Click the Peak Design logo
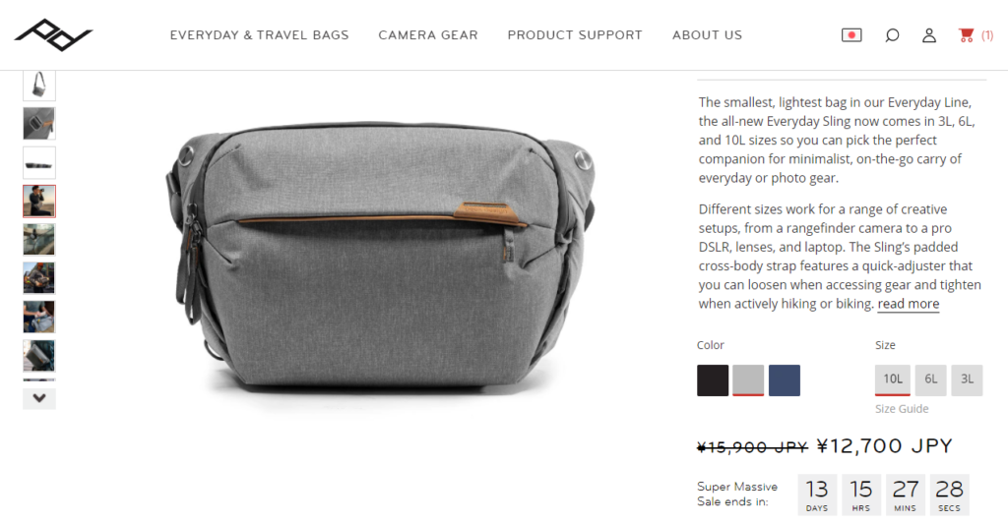1008x522 pixels. [x=53, y=34]
